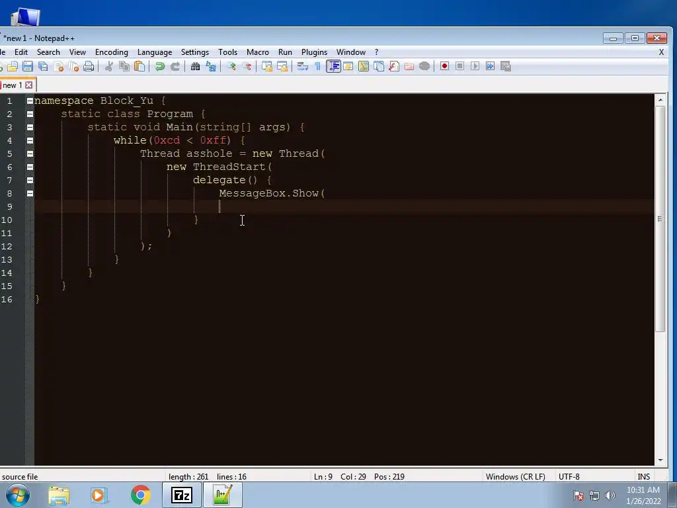Open the Replace dialog from the toolbar
677x508 pixels.
[x=211, y=66]
